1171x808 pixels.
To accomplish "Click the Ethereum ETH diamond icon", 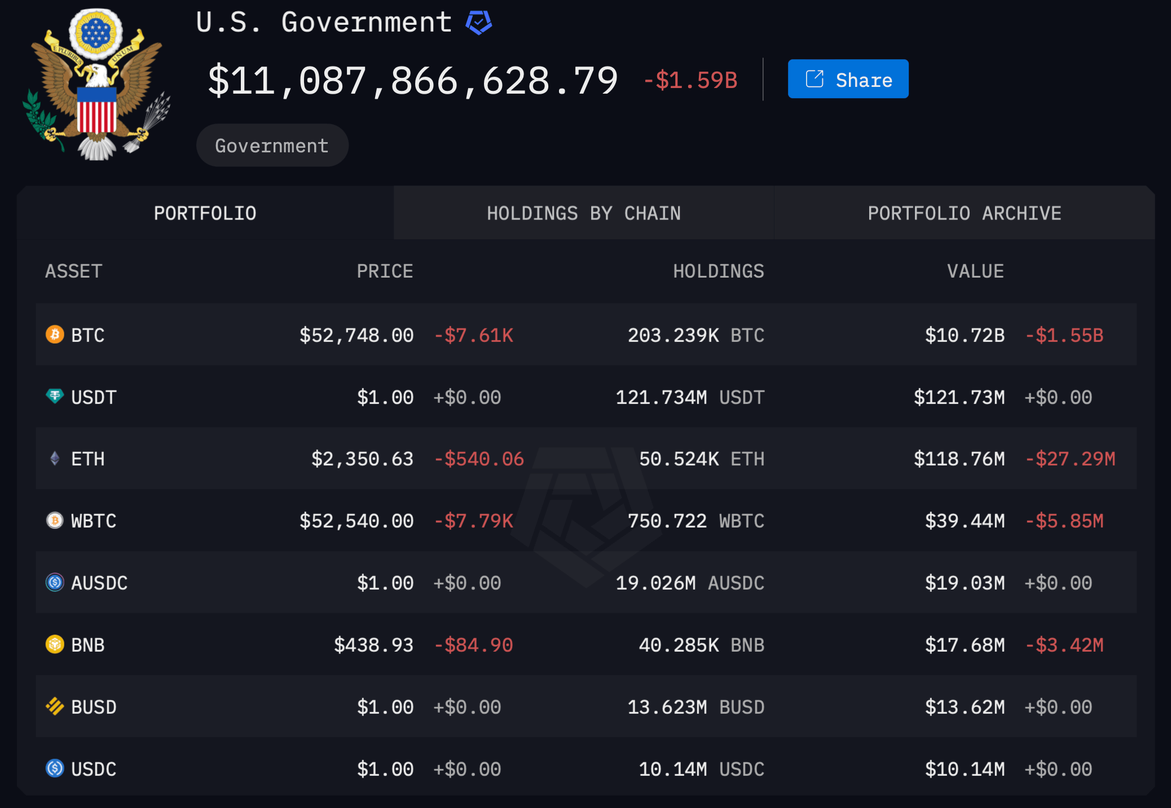I will coord(55,458).
